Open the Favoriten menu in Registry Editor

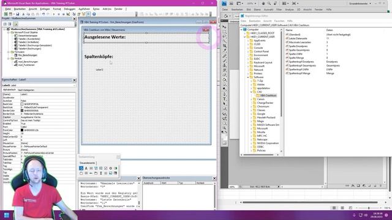click(279, 21)
